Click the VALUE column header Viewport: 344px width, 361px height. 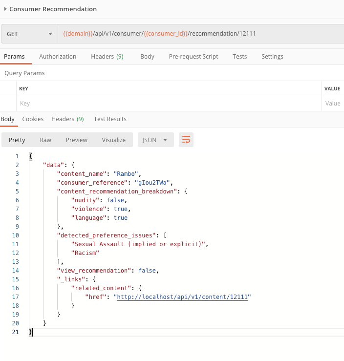[x=332, y=89]
